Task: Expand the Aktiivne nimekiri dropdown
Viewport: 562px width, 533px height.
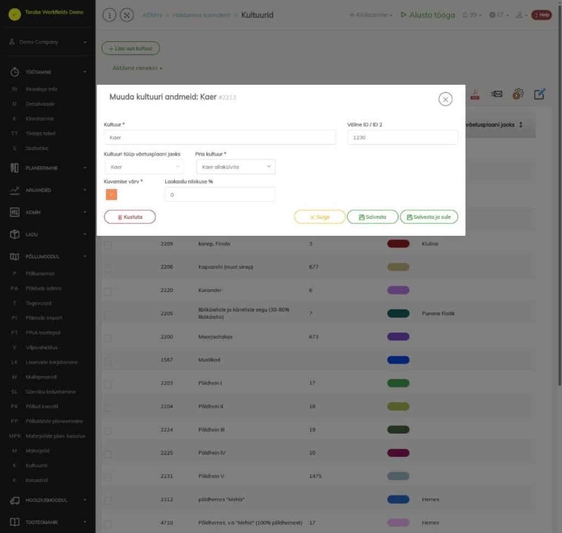Action: click(137, 68)
